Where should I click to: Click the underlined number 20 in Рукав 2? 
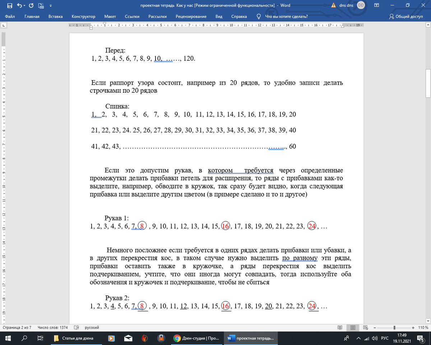(269, 307)
